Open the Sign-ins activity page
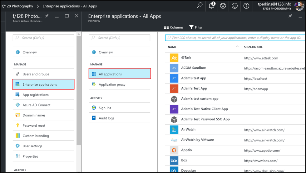Viewport: 306px width, 173px height. tap(105, 108)
